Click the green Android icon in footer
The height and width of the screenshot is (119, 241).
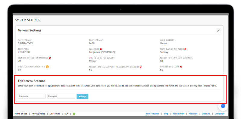click(74, 114)
